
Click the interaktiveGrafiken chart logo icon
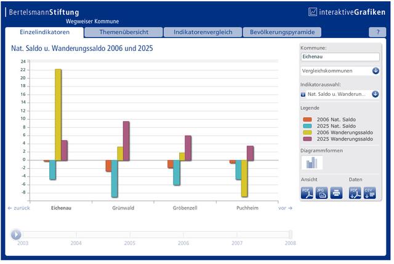coord(313,12)
